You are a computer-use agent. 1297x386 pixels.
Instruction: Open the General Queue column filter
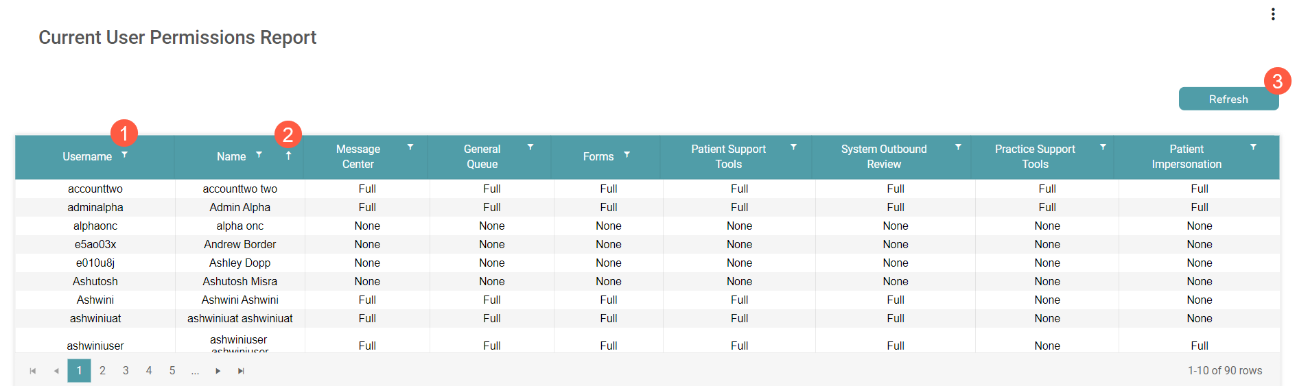(530, 147)
